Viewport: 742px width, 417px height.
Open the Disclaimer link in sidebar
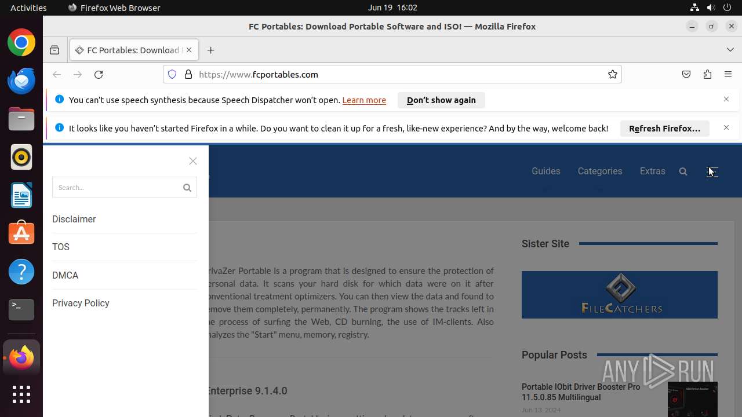click(74, 220)
